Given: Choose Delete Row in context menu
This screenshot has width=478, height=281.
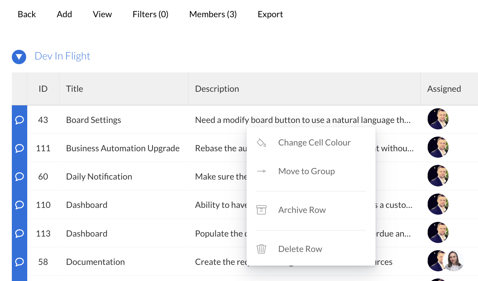Looking at the screenshot, I should click(300, 249).
